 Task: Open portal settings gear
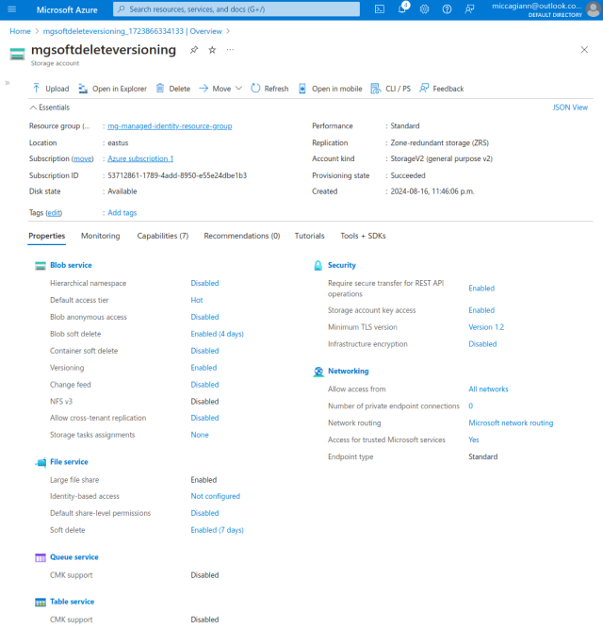(x=424, y=9)
